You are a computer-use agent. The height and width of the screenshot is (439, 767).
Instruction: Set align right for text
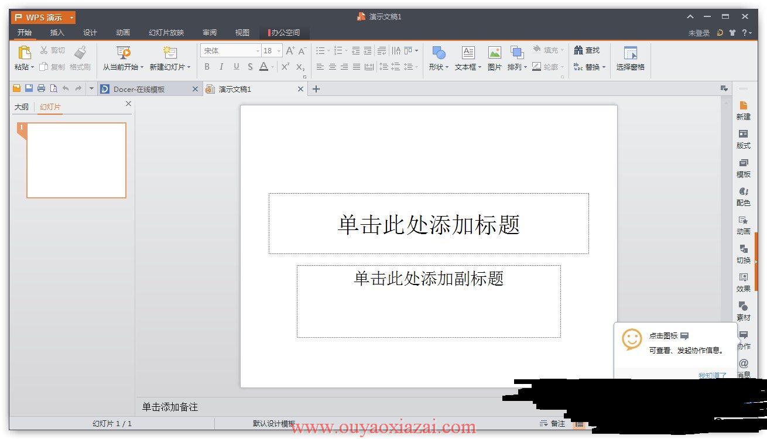[344, 67]
